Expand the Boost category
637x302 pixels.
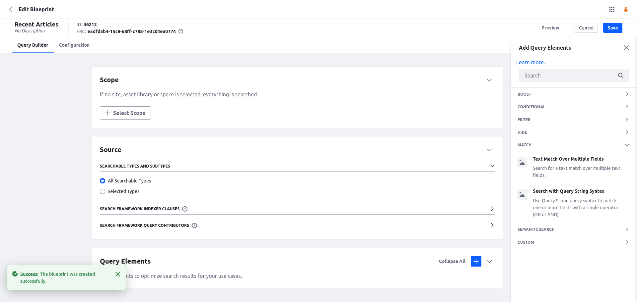[x=573, y=94]
